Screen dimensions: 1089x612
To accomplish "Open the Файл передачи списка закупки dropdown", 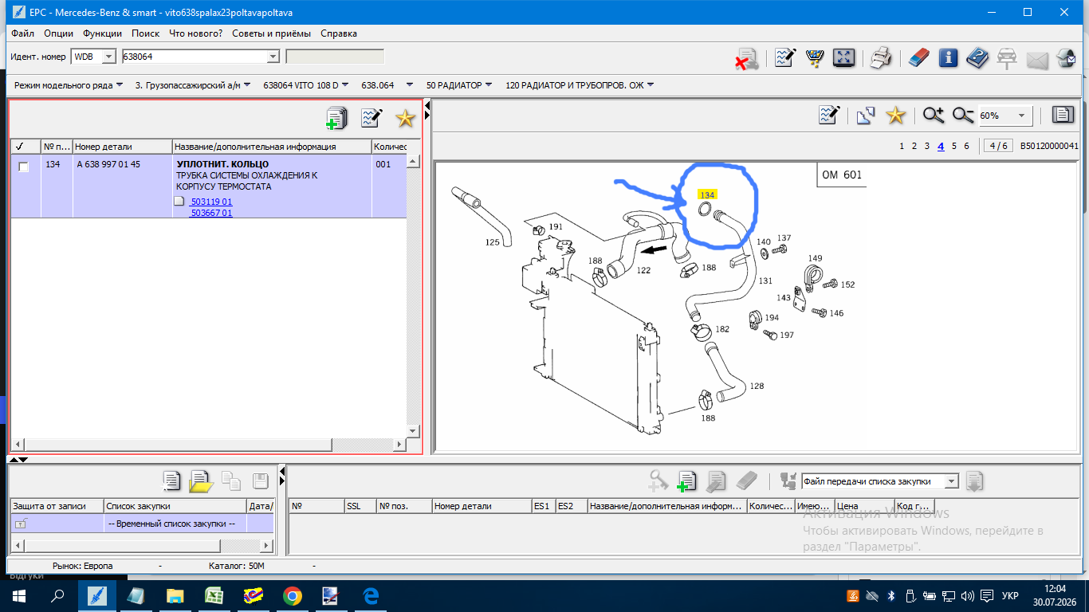I will pyautogui.click(x=950, y=481).
